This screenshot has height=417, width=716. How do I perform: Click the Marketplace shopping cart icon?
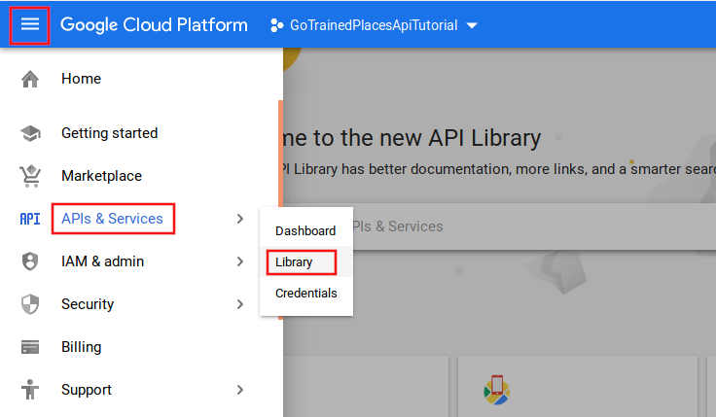[30, 176]
